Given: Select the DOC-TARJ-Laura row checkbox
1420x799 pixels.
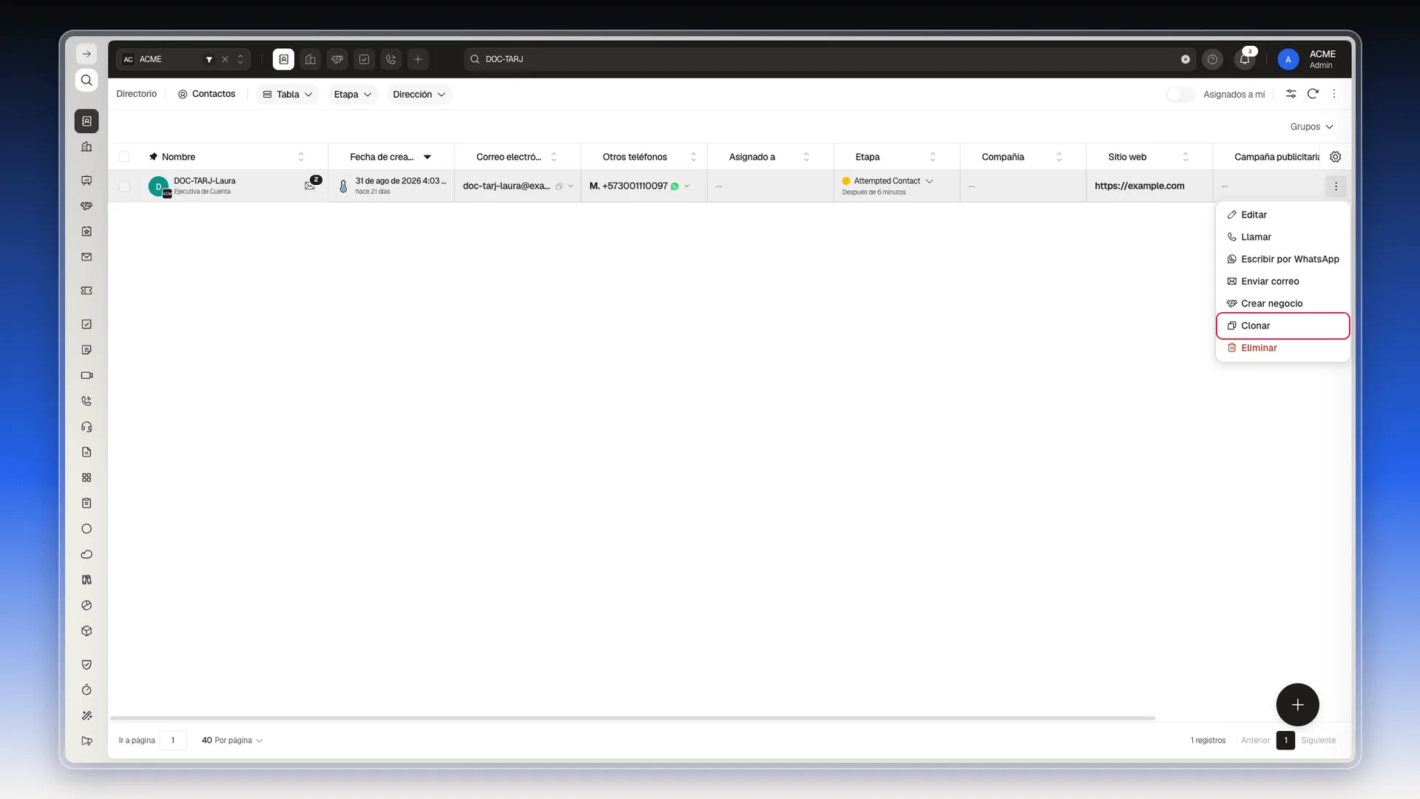Looking at the screenshot, I should tap(124, 186).
